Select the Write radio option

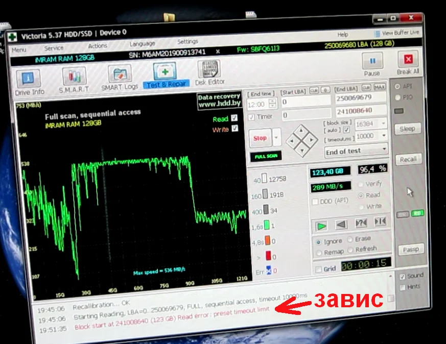(361, 207)
